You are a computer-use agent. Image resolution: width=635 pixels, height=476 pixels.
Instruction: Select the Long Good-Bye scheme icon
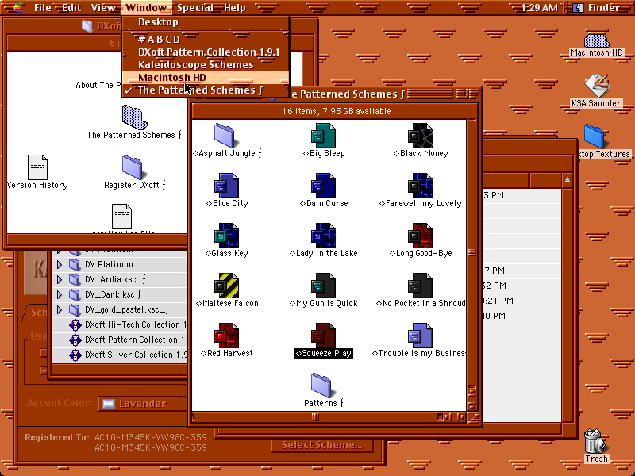tap(420, 236)
